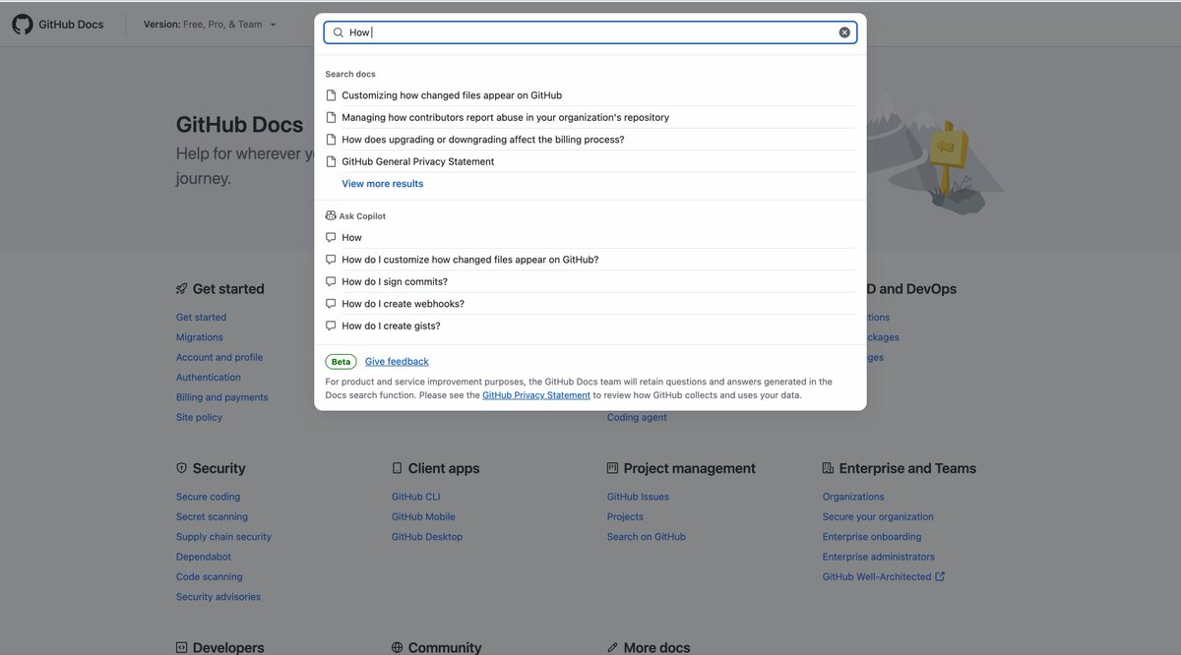Ask Copilot "How do I customize how changed files appear"
The height and width of the screenshot is (655, 1181).
(x=590, y=260)
